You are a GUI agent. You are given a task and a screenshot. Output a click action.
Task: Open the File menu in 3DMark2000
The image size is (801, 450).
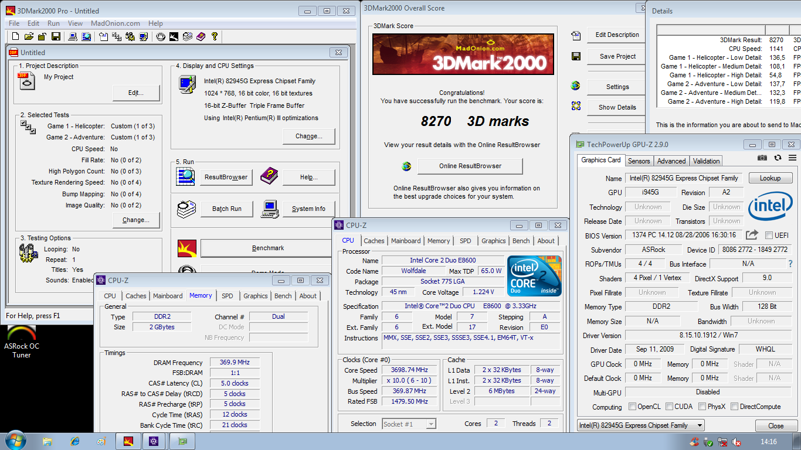[14, 23]
